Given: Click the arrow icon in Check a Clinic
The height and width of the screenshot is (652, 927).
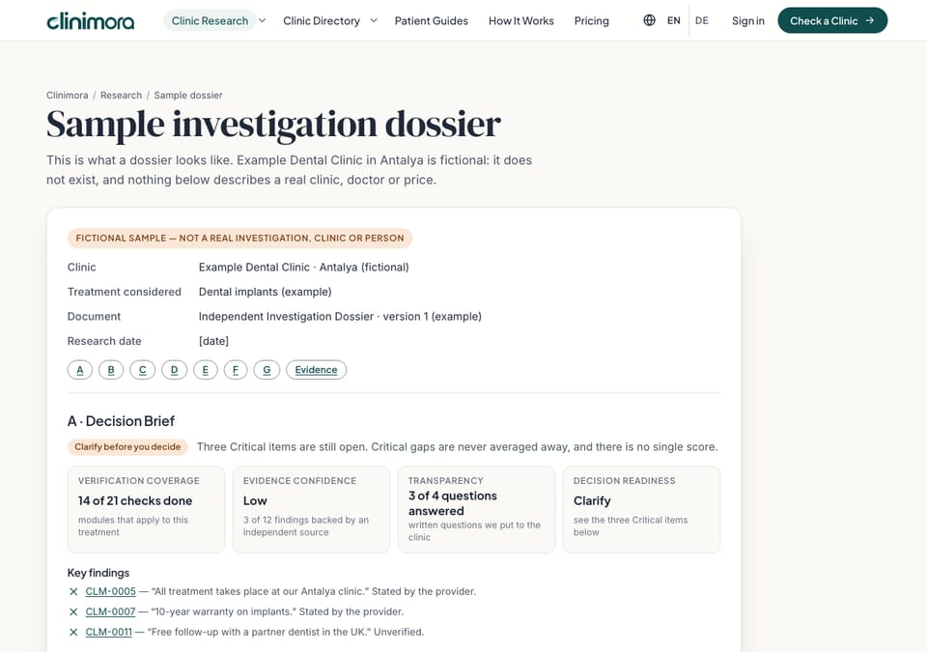Looking at the screenshot, I should [x=870, y=20].
